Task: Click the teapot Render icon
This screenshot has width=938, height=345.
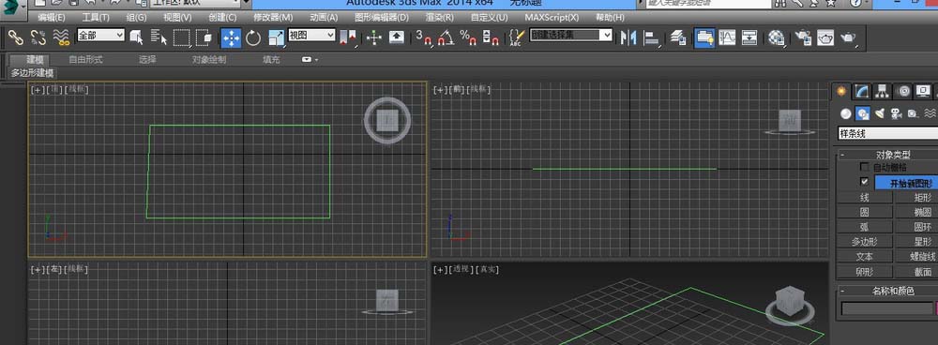Action: pos(848,37)
